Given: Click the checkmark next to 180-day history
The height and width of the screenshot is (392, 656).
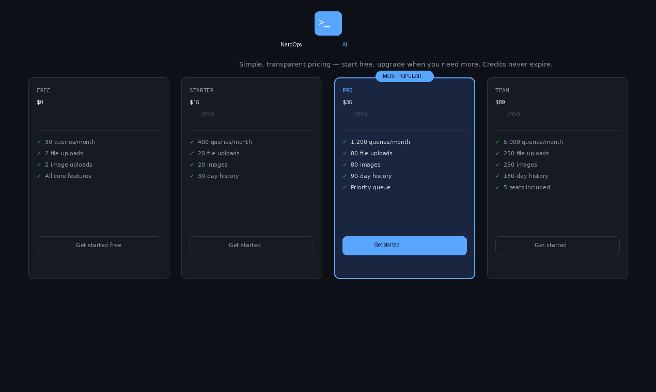Looking at the screenshot, I should (497, 176).
